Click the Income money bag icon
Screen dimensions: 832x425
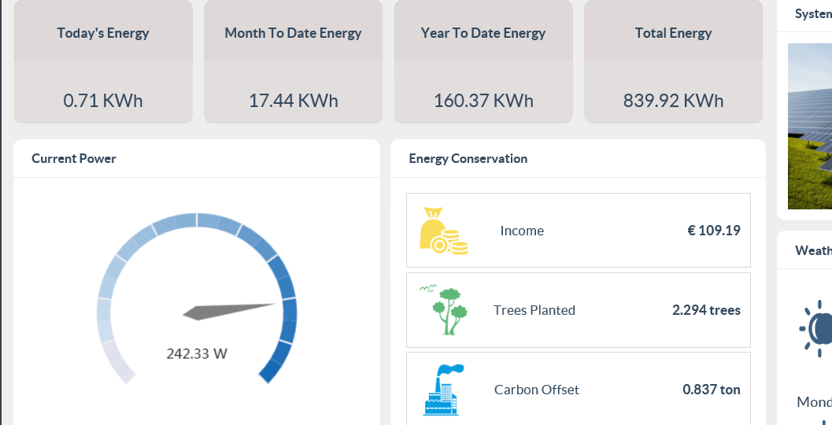[444, 231]
